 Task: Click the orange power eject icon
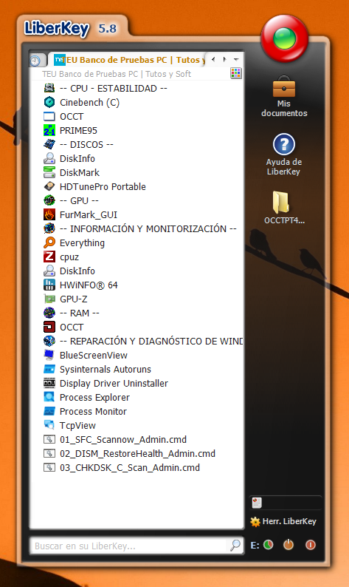point(288,545)
